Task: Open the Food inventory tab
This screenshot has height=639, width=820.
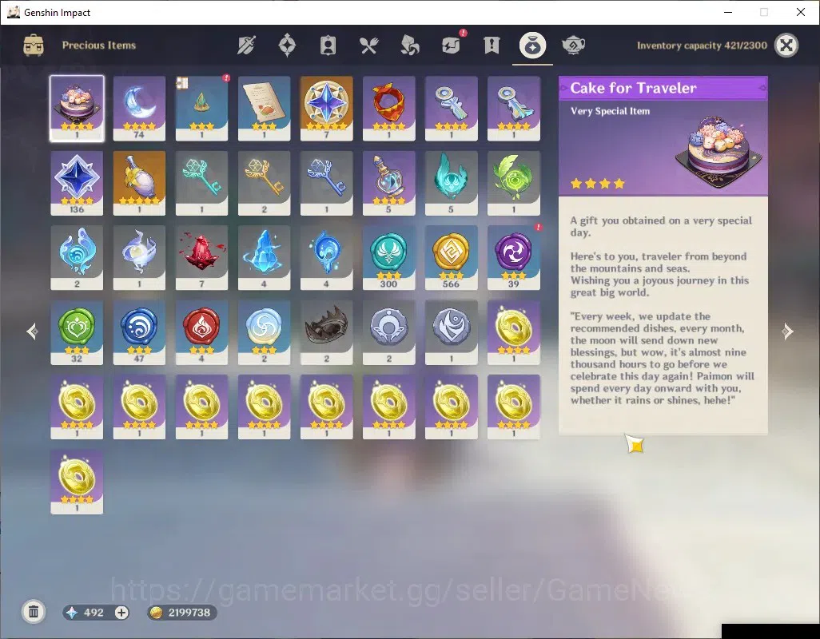Action: coord(368,46)
